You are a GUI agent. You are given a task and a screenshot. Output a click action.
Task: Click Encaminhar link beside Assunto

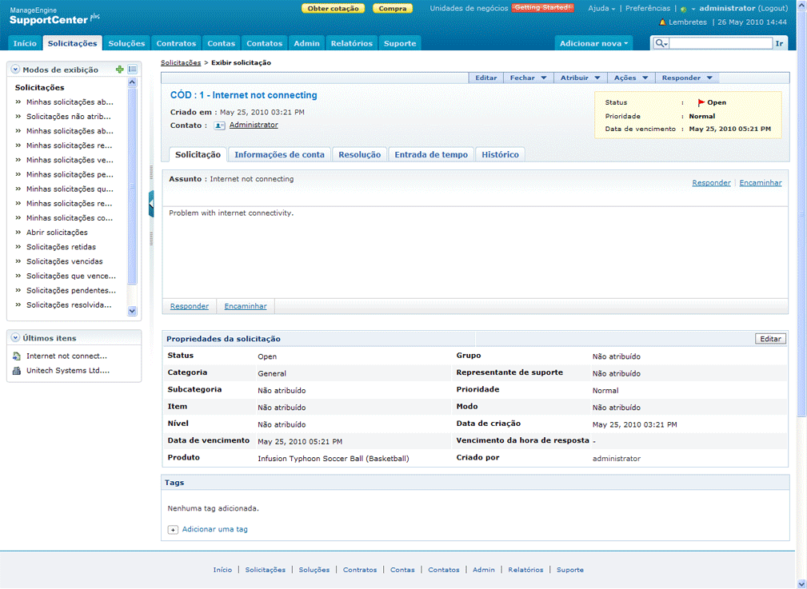point(760,183)
